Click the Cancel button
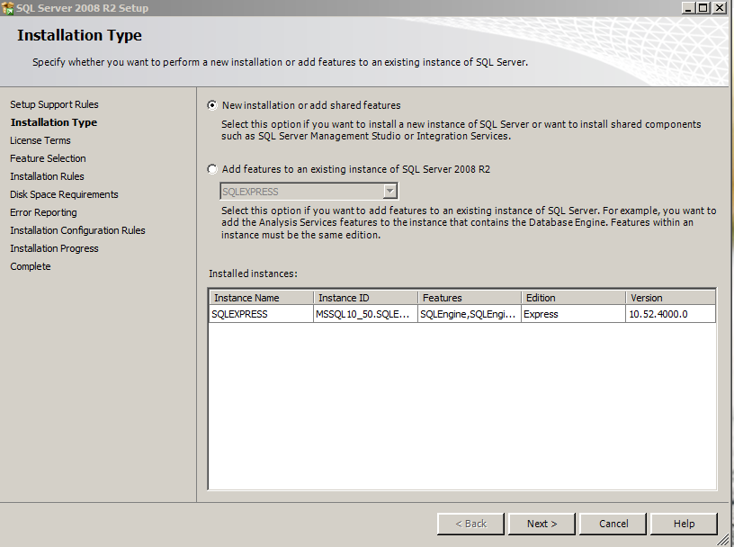This screenshot has height=547, width=734. (613, 524)
